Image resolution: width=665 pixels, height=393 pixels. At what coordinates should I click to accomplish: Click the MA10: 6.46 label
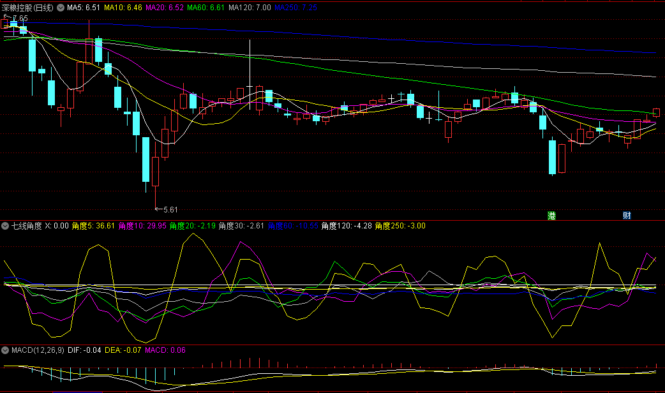pyautogui.click(x=123, y=8)
